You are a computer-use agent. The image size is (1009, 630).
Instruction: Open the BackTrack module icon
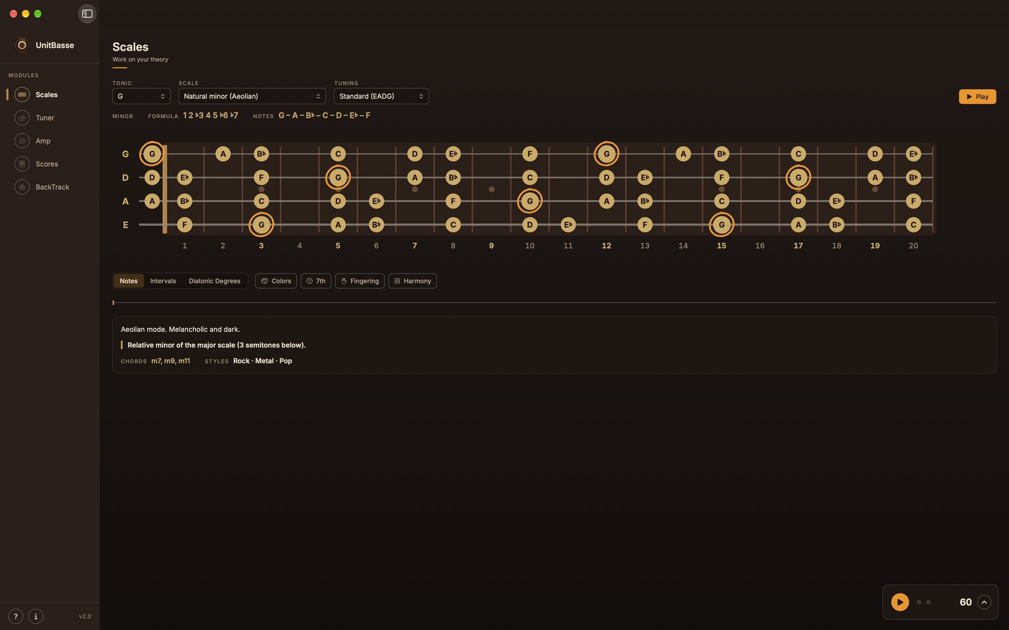point(22,187)
